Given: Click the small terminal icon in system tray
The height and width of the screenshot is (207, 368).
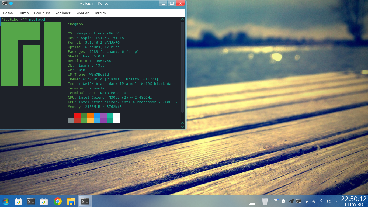Looking at the screenshot, I should point(298,201).
